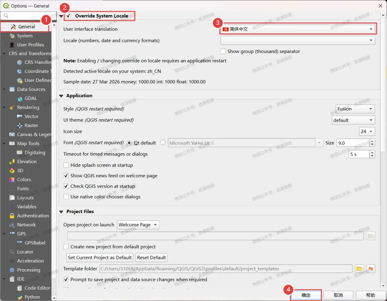This screenshot has height=301, width=387.
Task: Click the Reset Default button
Action: click(151, 258)
